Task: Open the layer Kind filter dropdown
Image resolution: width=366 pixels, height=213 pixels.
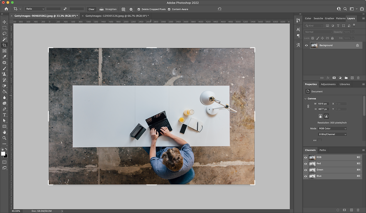Action: (314, 26)
